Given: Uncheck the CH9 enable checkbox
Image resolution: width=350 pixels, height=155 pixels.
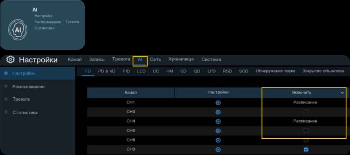Looking at the screenshot, I should point(306,149).
